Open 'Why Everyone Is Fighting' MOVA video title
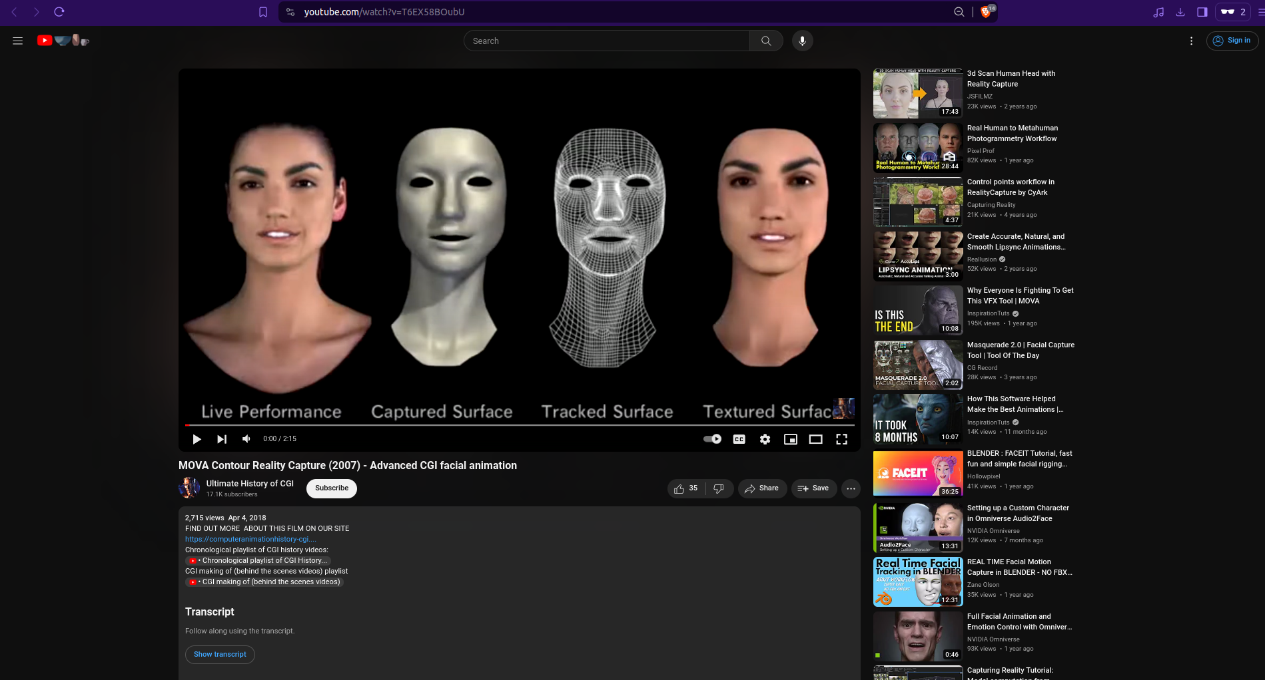The image size is (1265, 680). click(1020, 295)
